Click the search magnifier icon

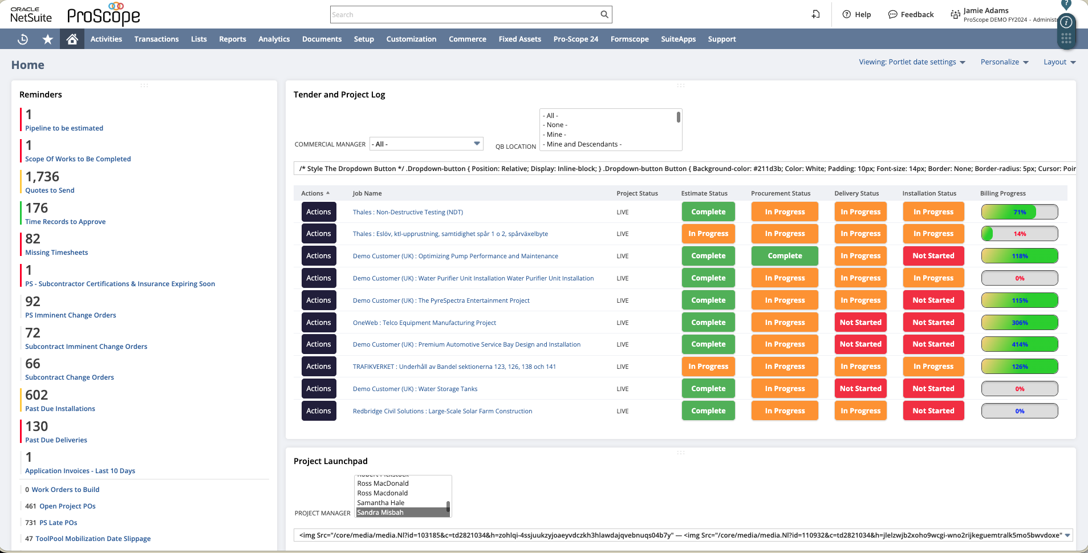pos(604,14)
